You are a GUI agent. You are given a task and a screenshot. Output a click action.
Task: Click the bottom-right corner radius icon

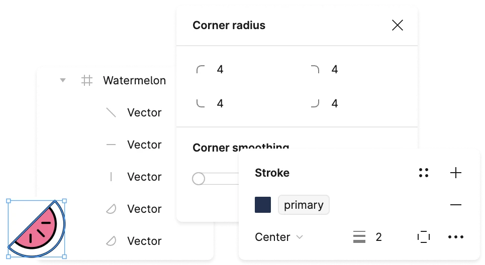pyautogui.click(x=315, y=103)
